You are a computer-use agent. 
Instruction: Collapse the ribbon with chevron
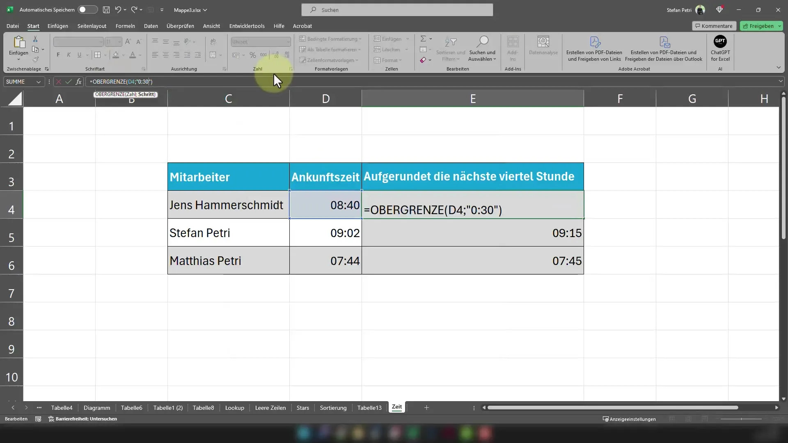click(779, 67)
